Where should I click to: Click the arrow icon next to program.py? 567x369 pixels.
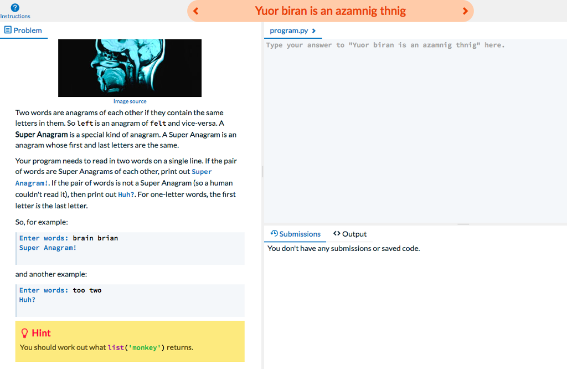click(313, 30)
